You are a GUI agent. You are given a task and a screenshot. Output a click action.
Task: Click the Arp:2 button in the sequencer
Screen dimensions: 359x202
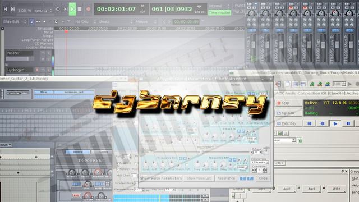tap(287, 189)
